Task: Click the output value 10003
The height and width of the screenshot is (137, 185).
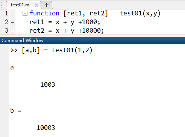Action: click(x=46, y=128)
